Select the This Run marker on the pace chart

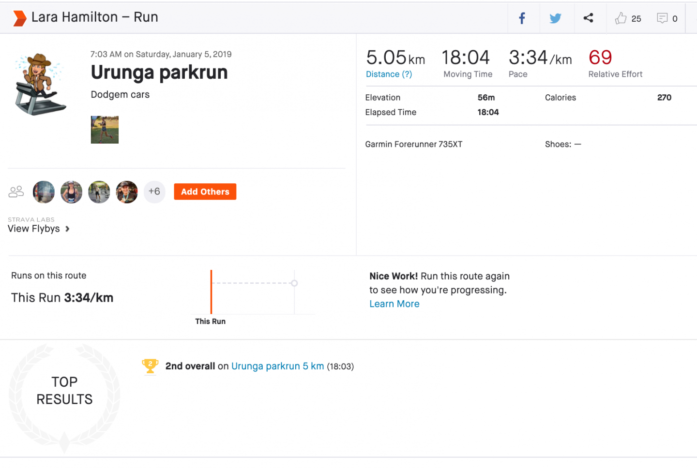pos(211,292)
